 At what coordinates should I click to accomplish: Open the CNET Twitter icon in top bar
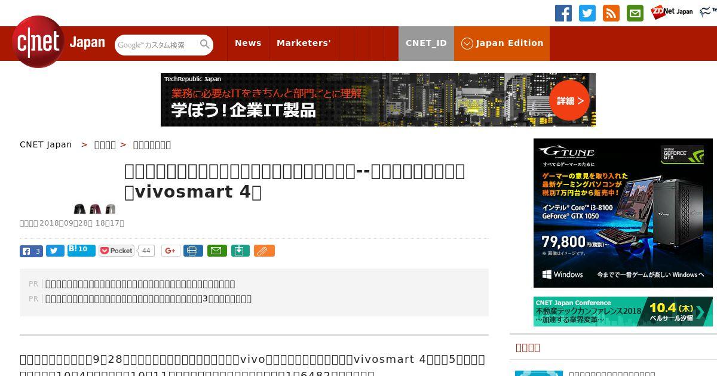point(587,13)
